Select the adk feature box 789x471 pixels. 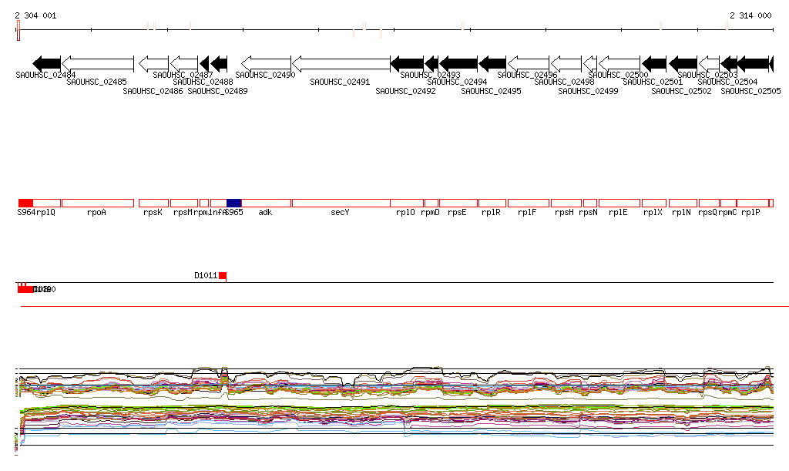click(266, 203)
